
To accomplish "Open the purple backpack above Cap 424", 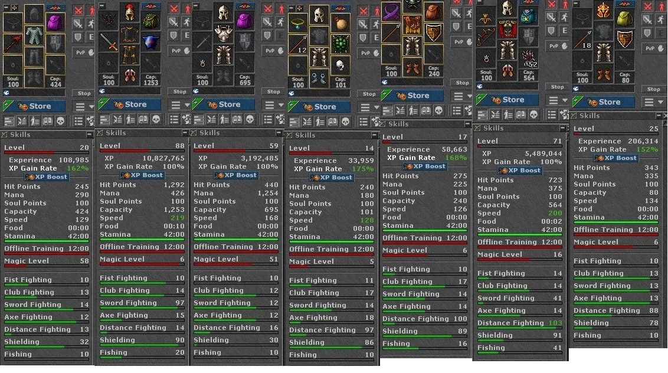I will coord(55,22).
